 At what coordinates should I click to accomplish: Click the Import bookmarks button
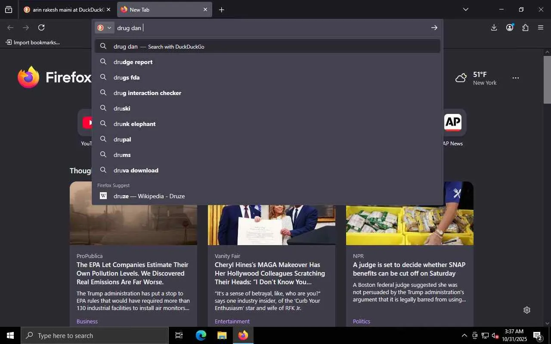[33, 43]
